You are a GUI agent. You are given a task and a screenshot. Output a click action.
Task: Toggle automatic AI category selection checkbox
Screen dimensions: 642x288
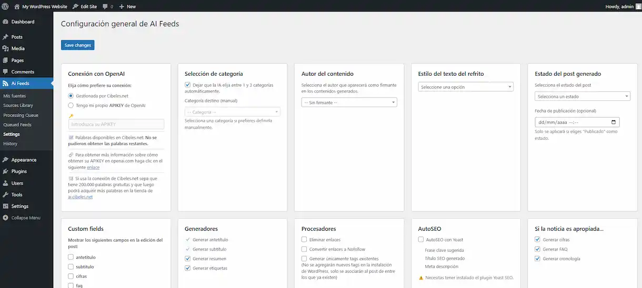coord(188,85)
